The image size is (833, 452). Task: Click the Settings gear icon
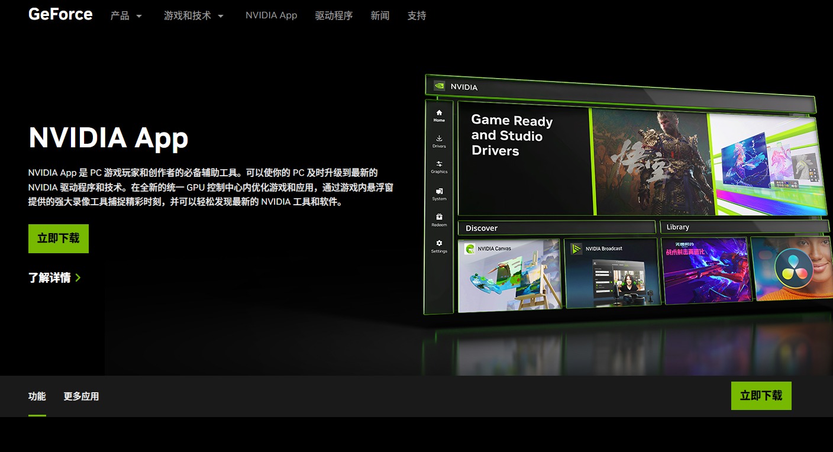click(x=439, y=243)
